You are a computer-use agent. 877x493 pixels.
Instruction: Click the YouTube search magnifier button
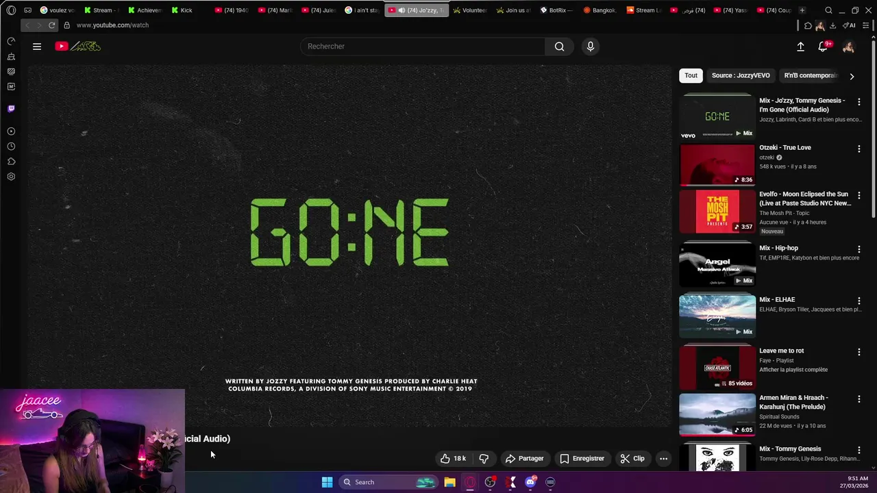point(560,47)
